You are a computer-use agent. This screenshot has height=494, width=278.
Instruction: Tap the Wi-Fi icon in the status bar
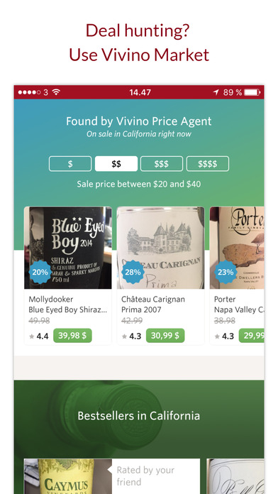56,92
